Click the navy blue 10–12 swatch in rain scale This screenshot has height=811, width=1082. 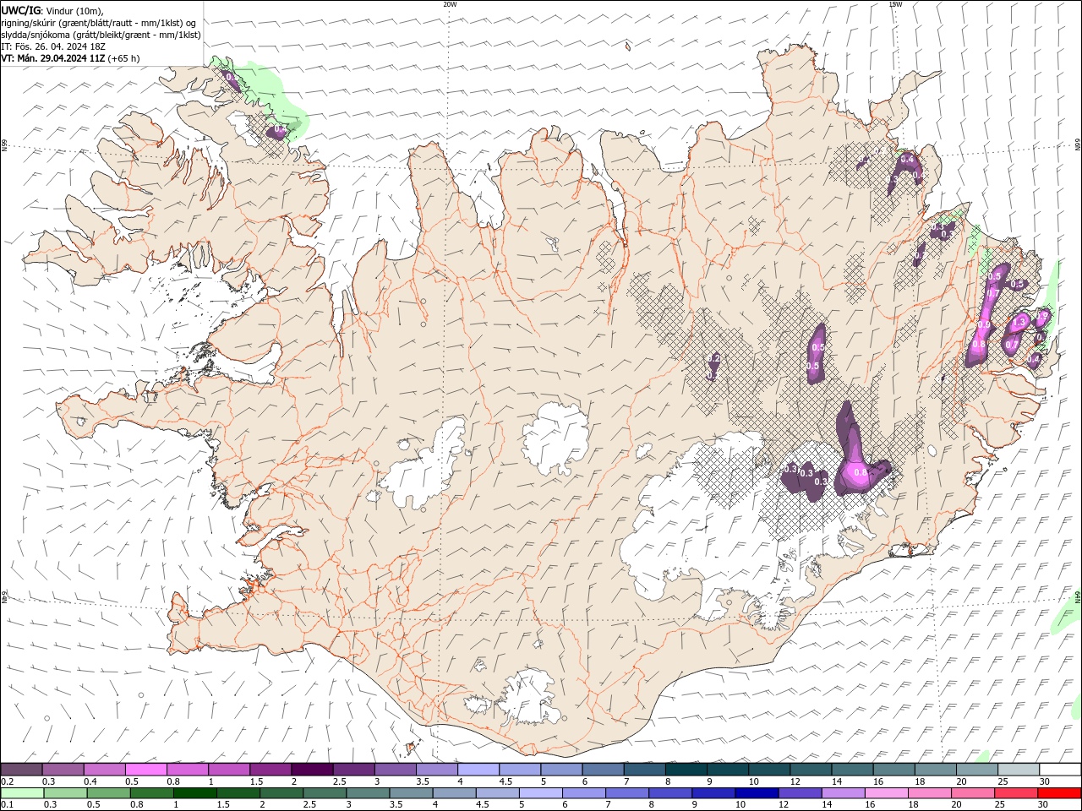click(x=757, y=793)
